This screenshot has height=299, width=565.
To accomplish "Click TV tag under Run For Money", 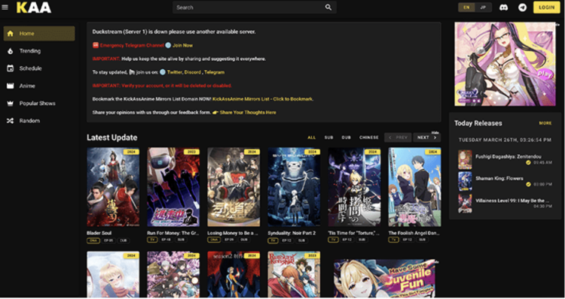I will [x=152, y=240].
